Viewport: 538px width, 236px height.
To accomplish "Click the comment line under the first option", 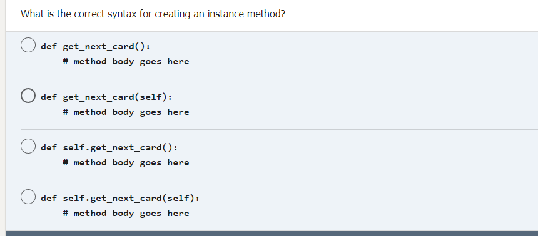I will [126, 62].
